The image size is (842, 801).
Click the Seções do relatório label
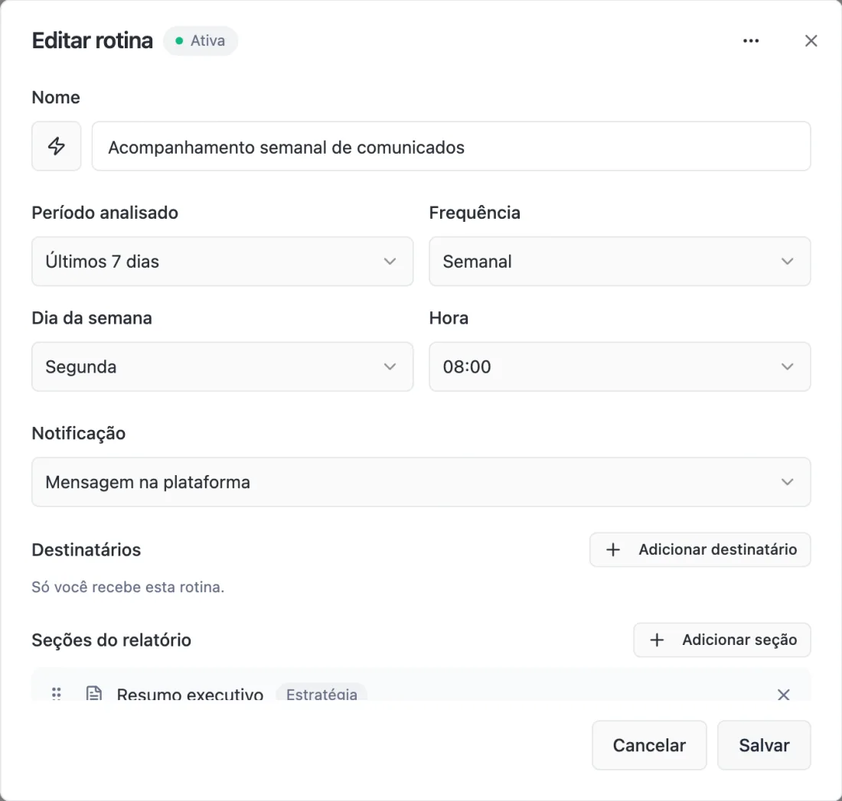click(111, 640)
